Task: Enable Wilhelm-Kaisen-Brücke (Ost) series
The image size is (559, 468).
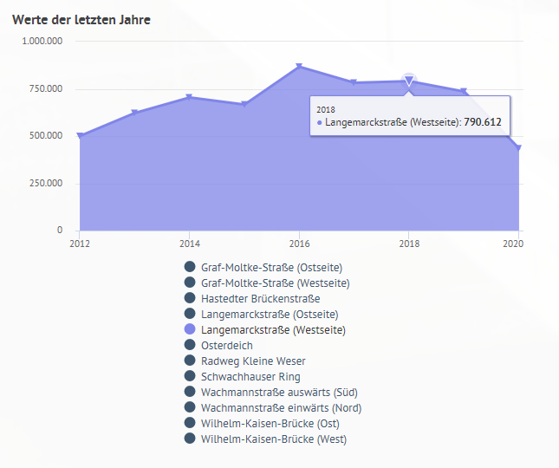Action: tap(190, 424)
